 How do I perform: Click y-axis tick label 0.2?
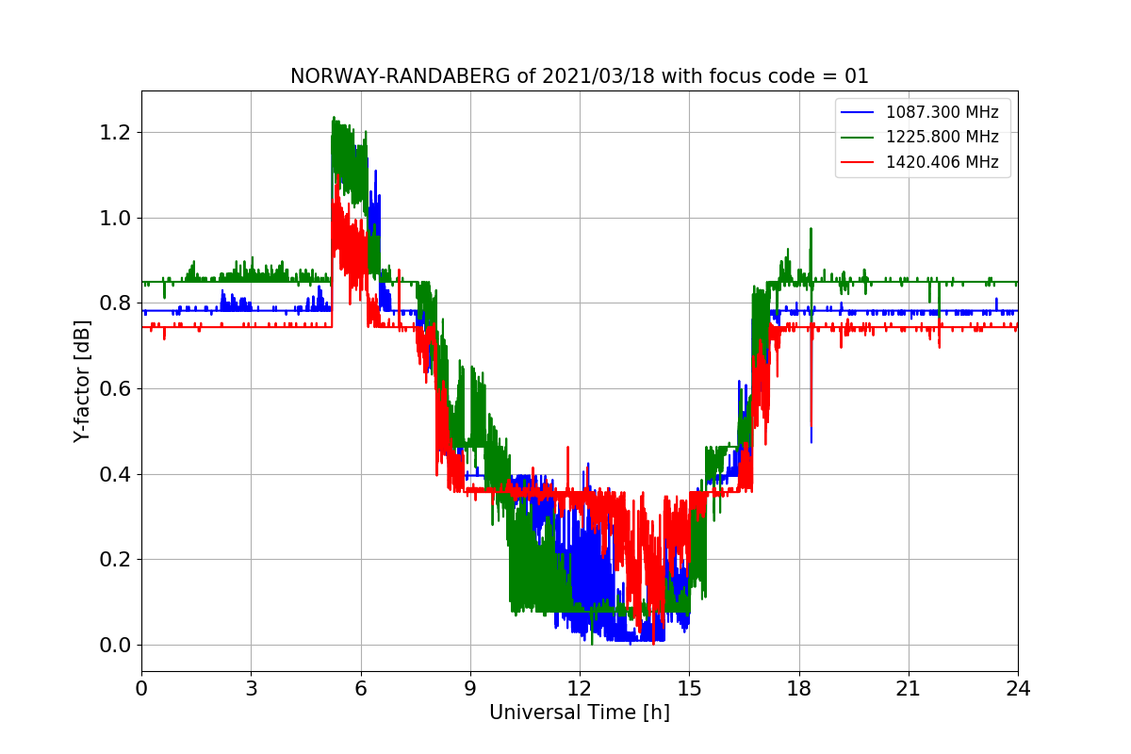coord(114,560)
